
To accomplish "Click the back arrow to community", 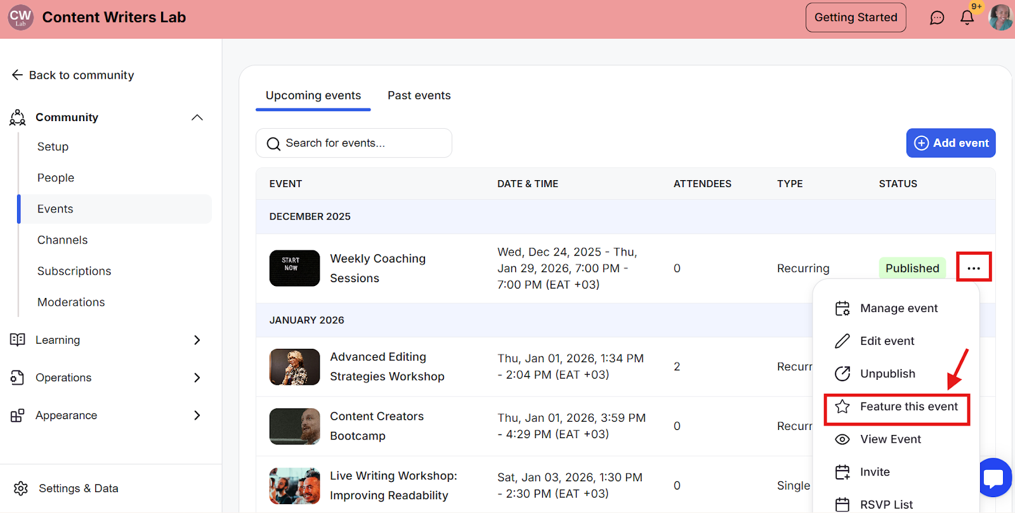I will (x=17, y=75).
